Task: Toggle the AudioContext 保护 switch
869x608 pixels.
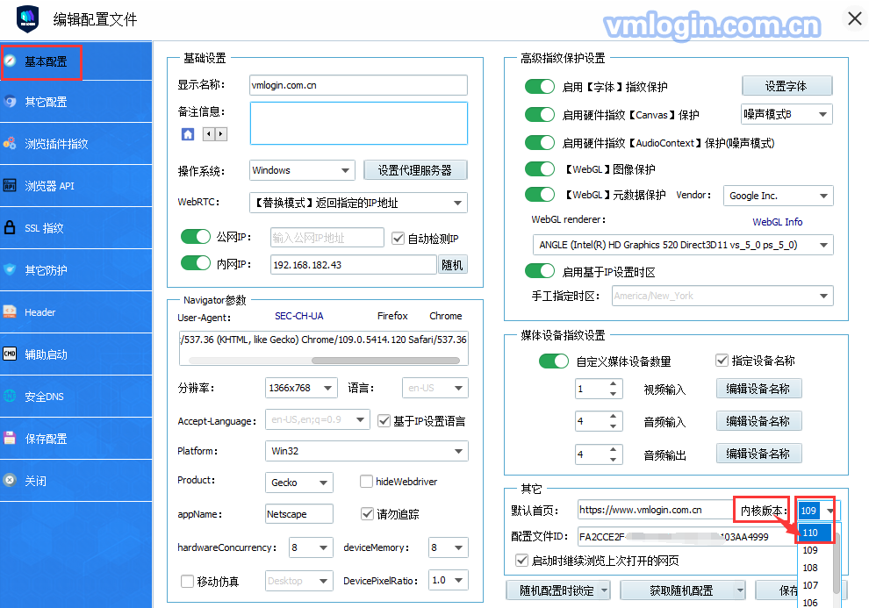Action: [x=540, y=142]
